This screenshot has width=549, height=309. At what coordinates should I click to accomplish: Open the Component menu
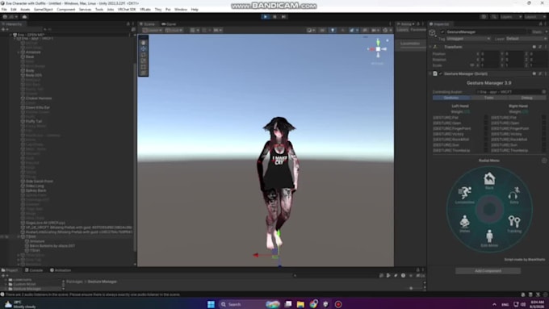coord(66,10)
